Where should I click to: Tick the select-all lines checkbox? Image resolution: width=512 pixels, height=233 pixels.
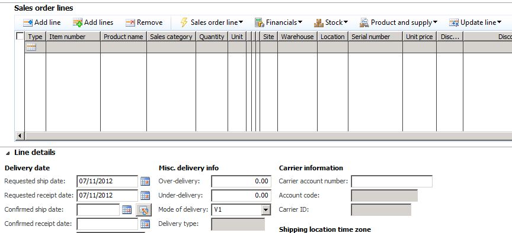[x=20, y=36]
